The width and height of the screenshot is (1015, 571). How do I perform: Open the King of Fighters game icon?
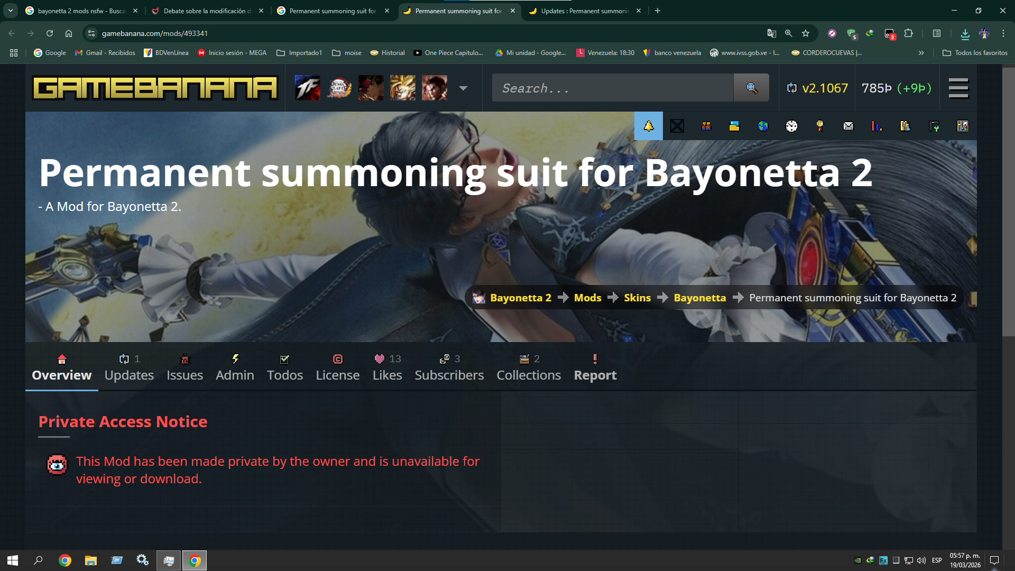click(x=307, y=88)
